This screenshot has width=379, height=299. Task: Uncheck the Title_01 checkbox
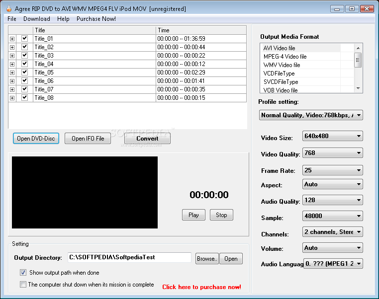click(x=24, y=38)
